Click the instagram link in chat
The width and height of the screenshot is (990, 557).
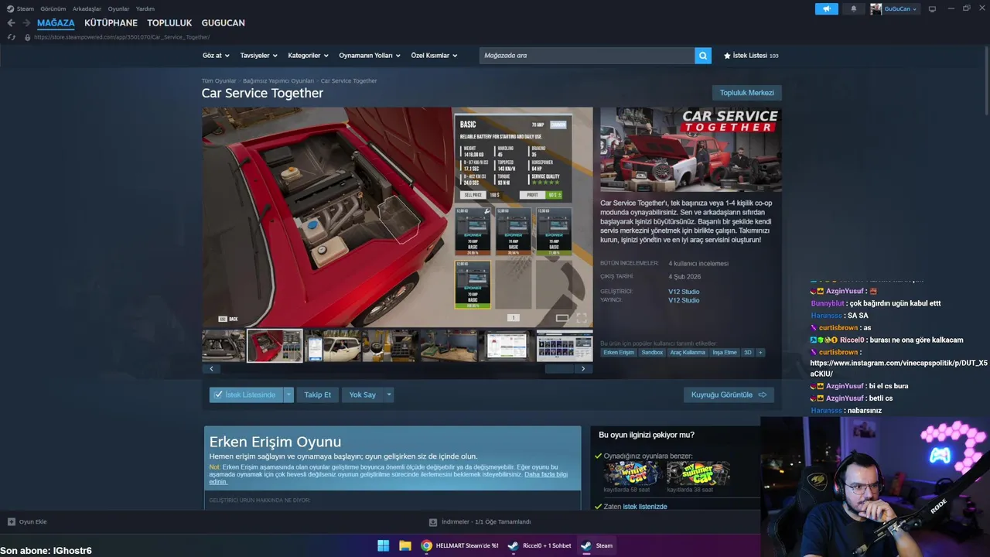click(899, 368)
